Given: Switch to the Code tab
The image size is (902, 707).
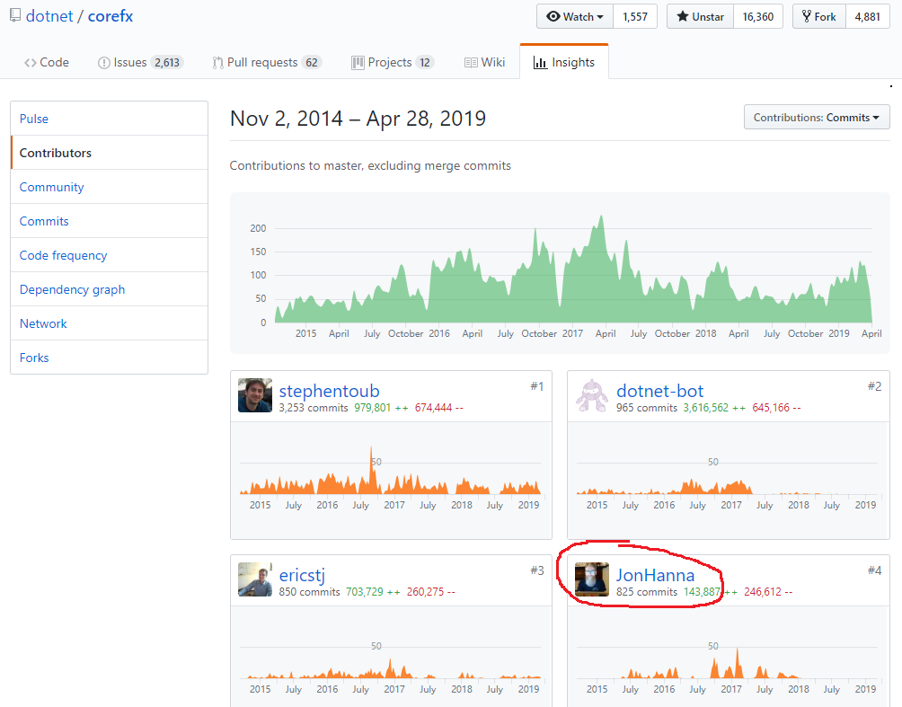Looking at the screenshot, I should point(47,62).
